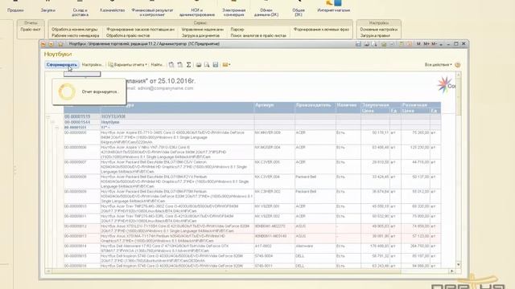This screenshot has height=289, width=515.
Task: Click the Артикул column header
Action: point(274,108)
